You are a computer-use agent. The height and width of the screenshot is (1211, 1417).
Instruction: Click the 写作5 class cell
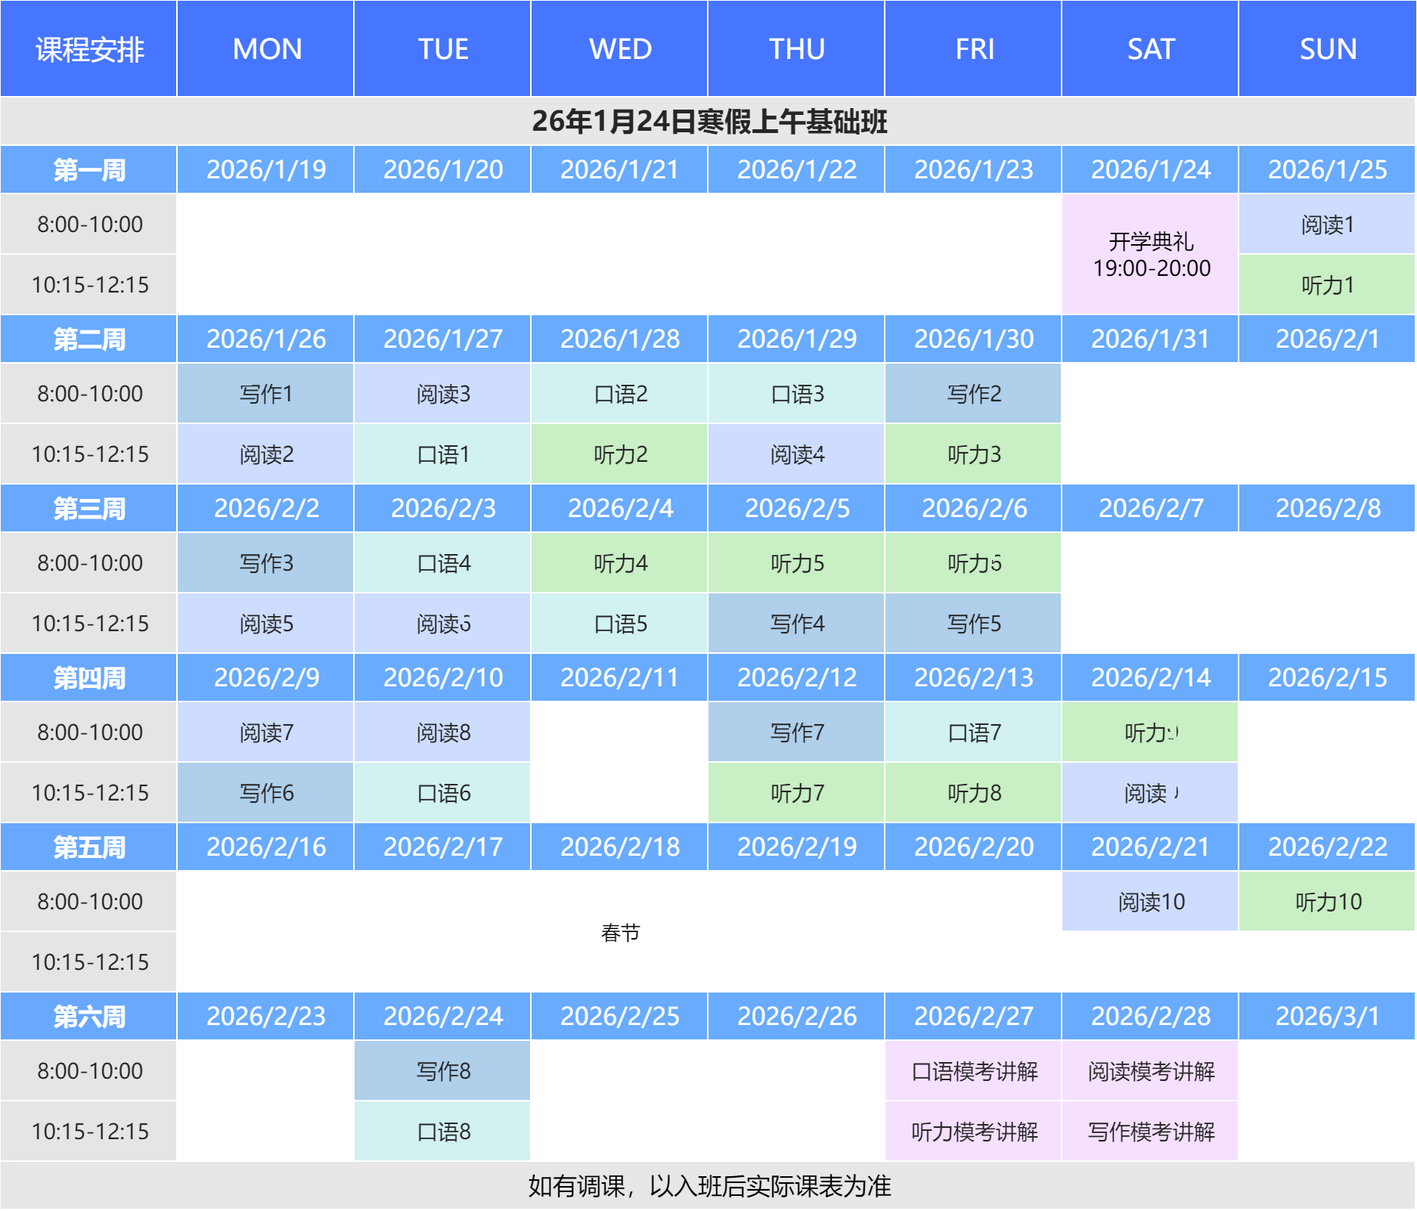click(x=973, y=624)
